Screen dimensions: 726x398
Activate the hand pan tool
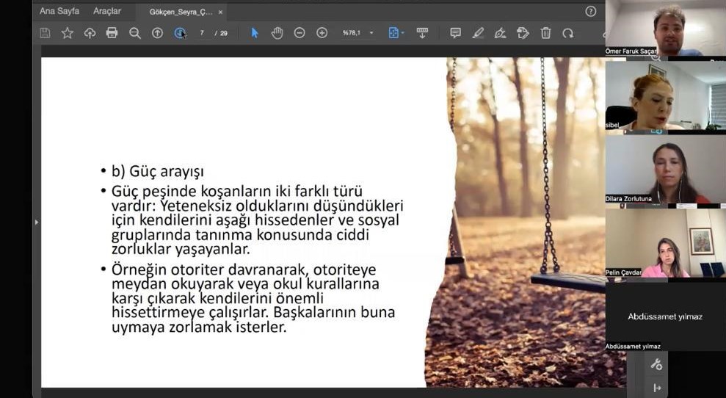tap(277, 33)
